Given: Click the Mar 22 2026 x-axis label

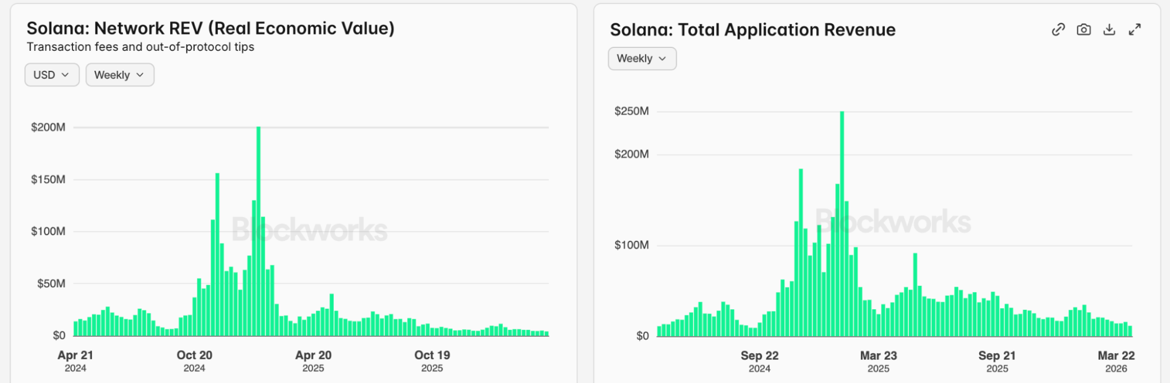Looking at the screenshot, I should coord(1116,361).
